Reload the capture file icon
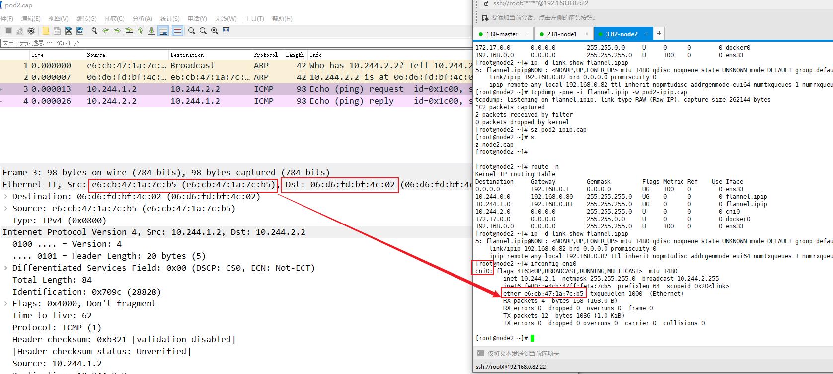 click(x=80, y=31)
